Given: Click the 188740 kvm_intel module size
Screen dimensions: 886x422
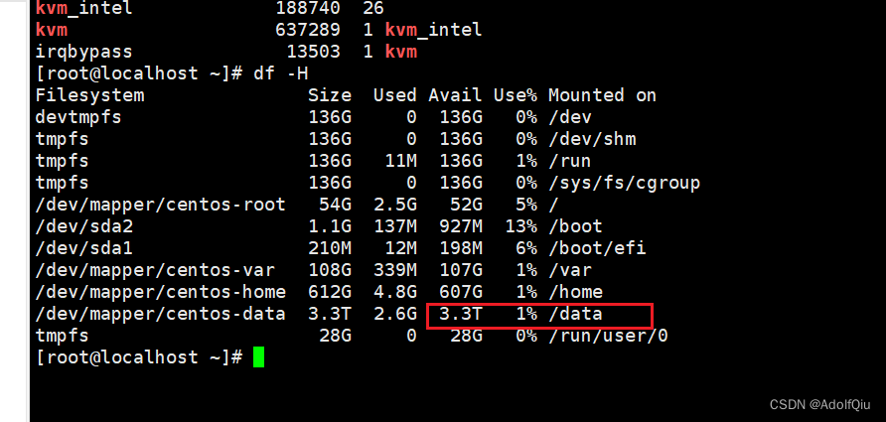Looking at the screenshot, I should pyautogui.click(x=308, y=8).
